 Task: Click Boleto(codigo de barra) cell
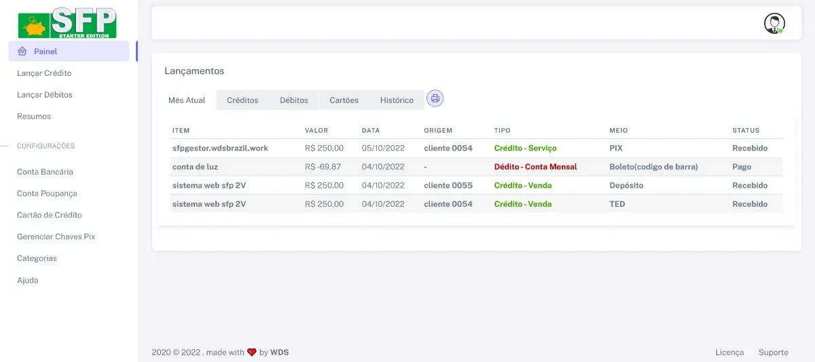click(654, 167)
